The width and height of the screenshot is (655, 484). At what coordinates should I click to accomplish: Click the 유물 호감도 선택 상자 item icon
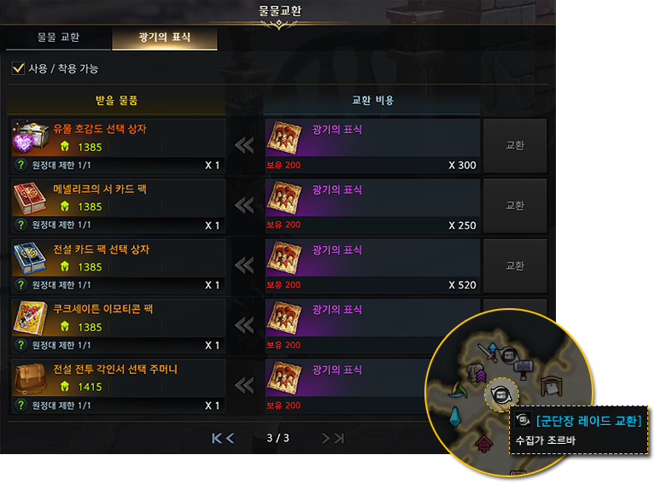point(30,137)
